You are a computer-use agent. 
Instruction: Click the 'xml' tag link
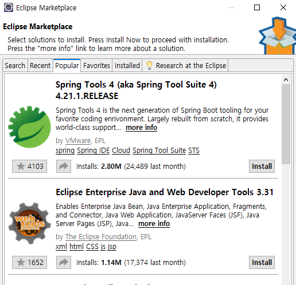tap(61, 247)
